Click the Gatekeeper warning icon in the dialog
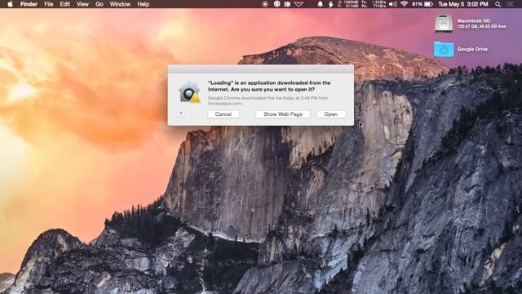 [189, 92]
